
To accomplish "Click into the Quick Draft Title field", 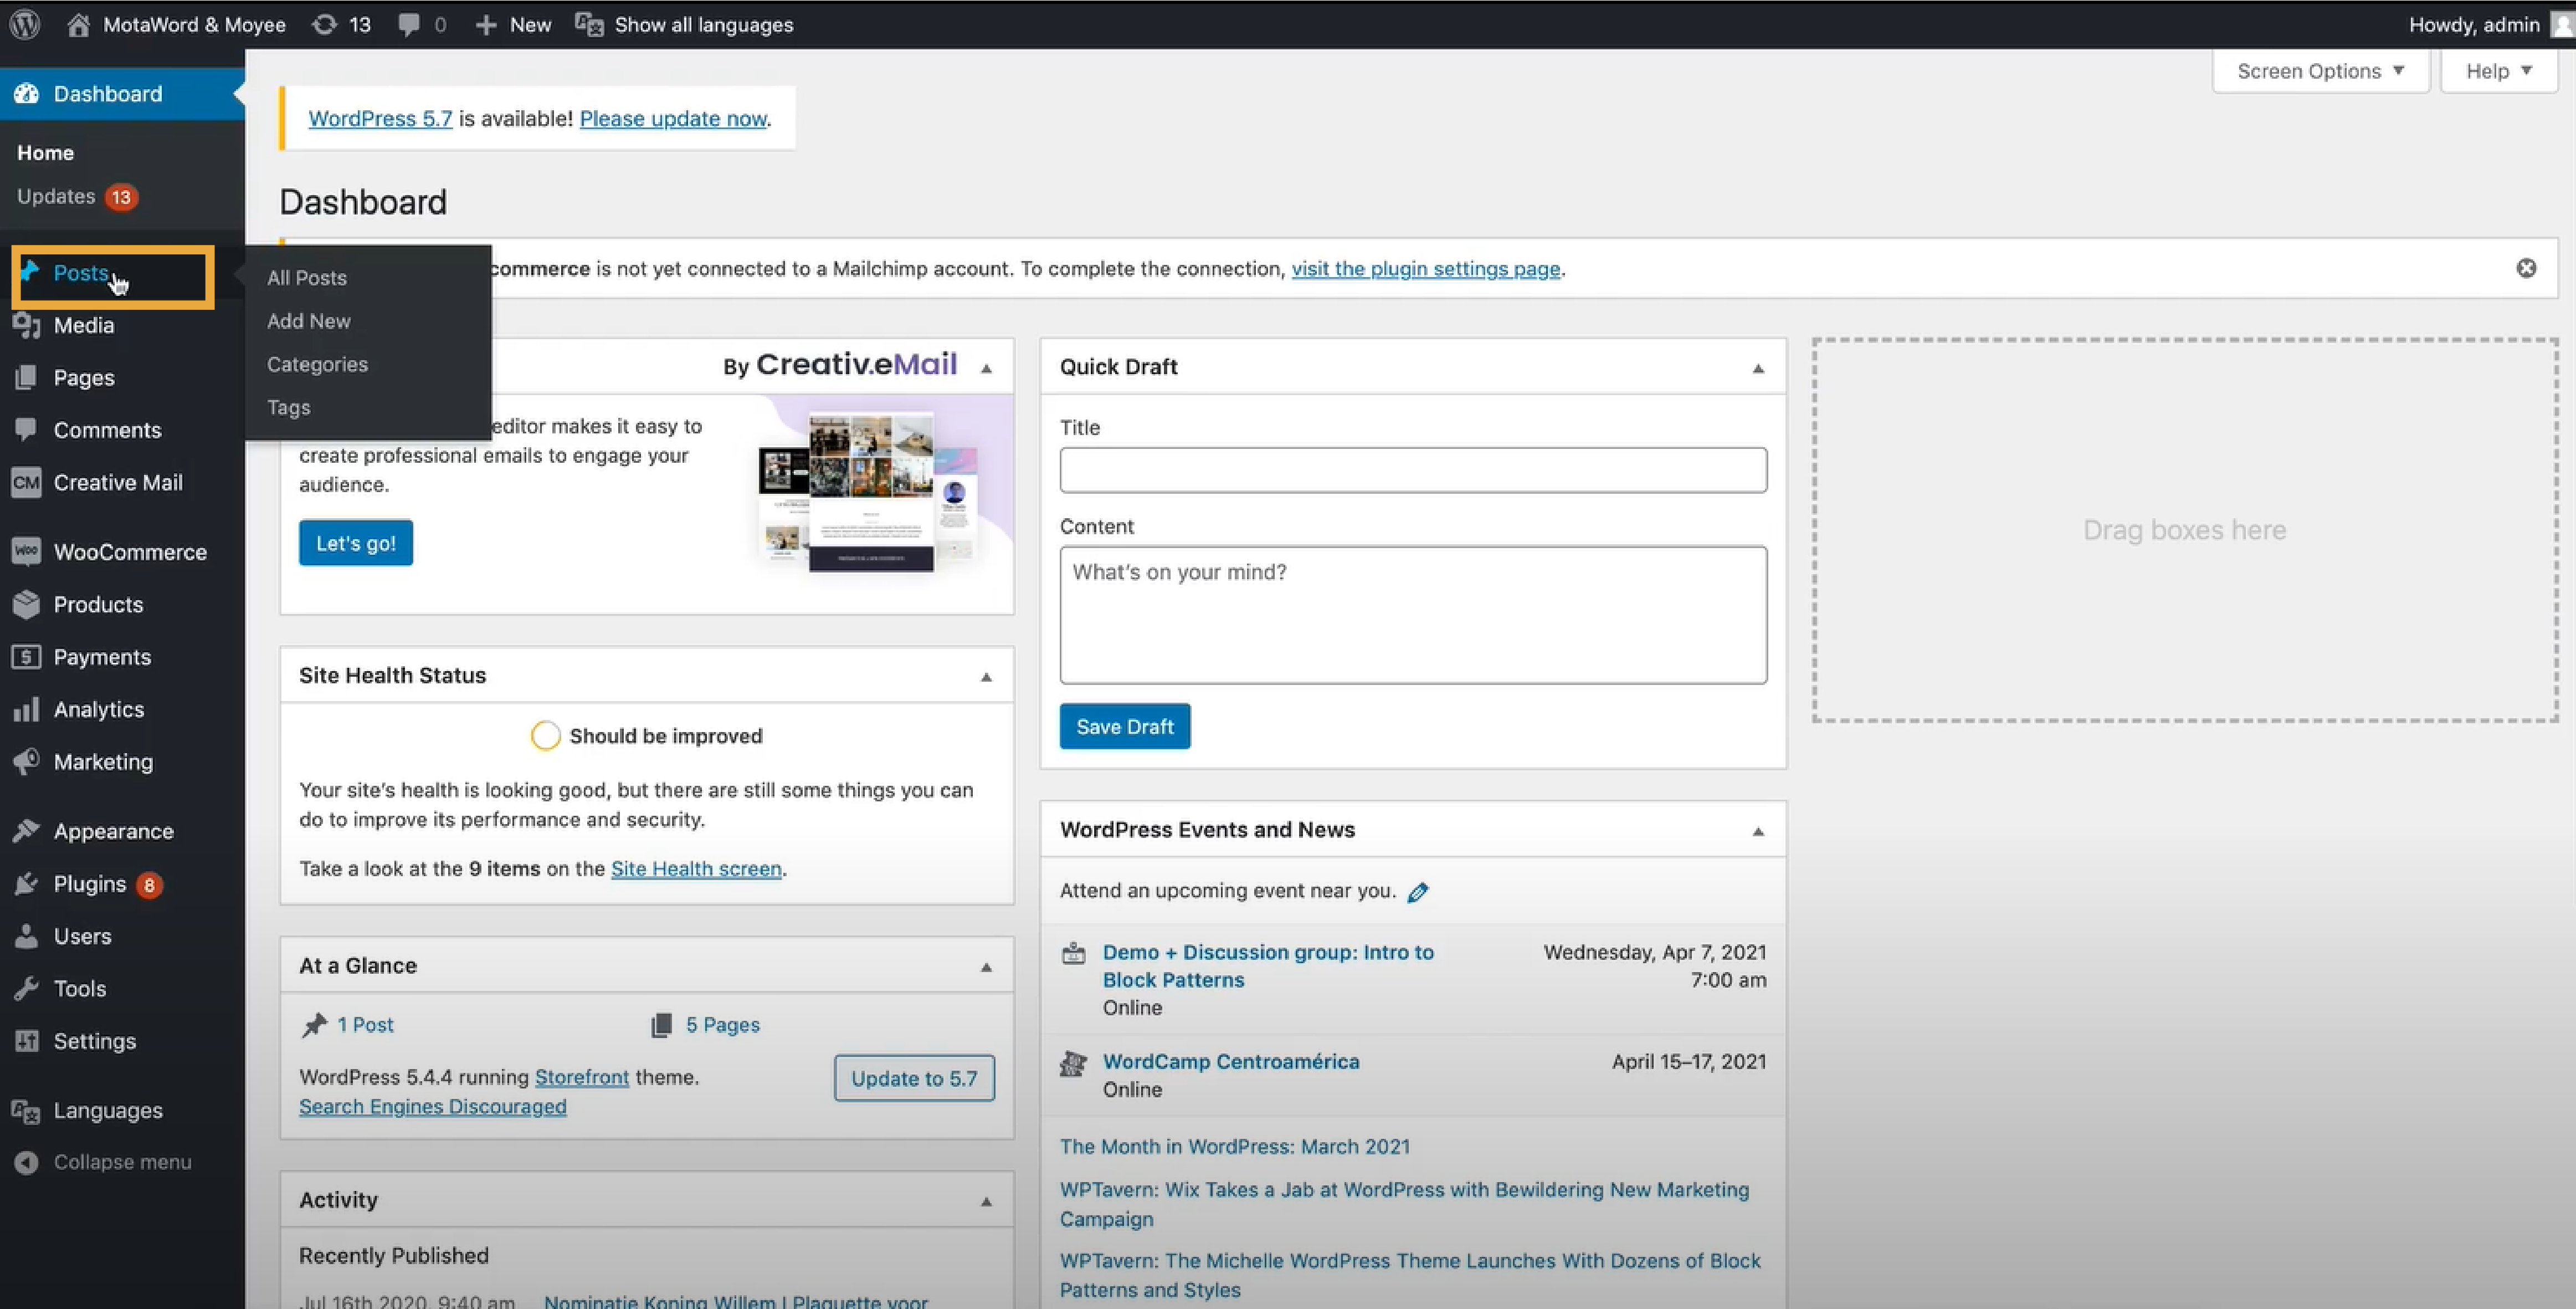I will tap(1412, 471).
